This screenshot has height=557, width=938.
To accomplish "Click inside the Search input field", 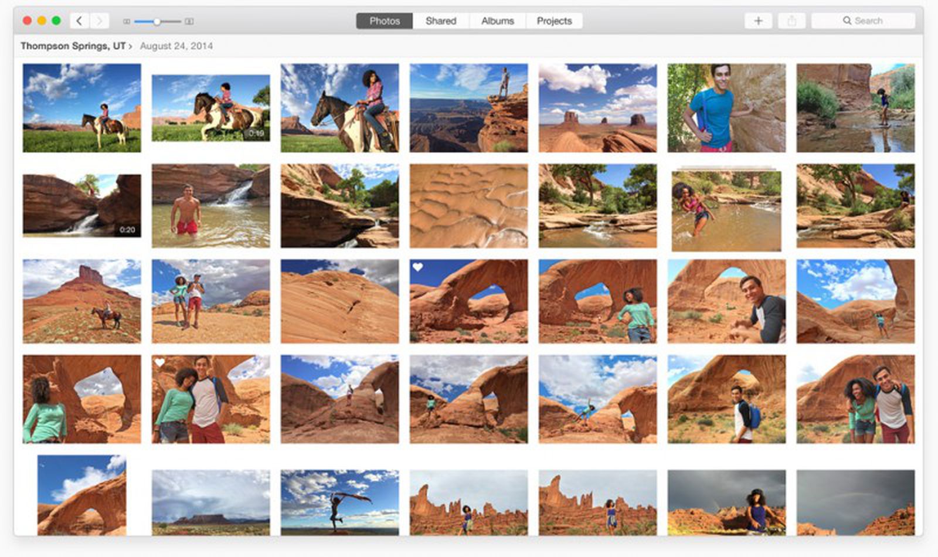I will pos(874,20).
